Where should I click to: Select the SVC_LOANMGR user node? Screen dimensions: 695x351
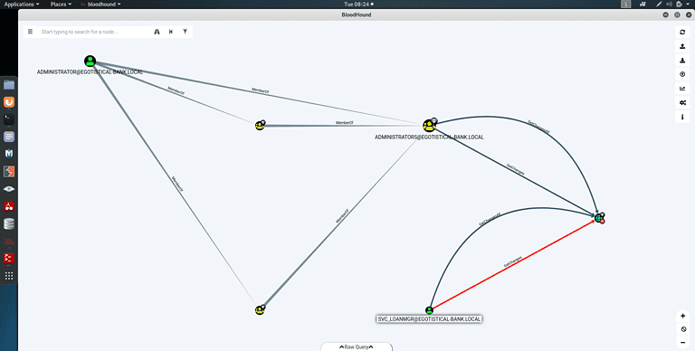pyautogui.click(x=429, y=310)
